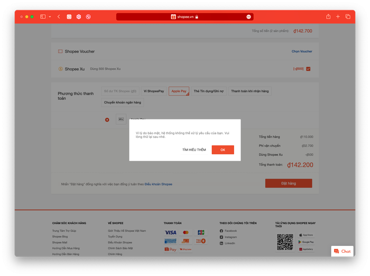Click the đ142.200 total payment amount
The height and width of the screenshot is (276, 370).
point(300,165)
